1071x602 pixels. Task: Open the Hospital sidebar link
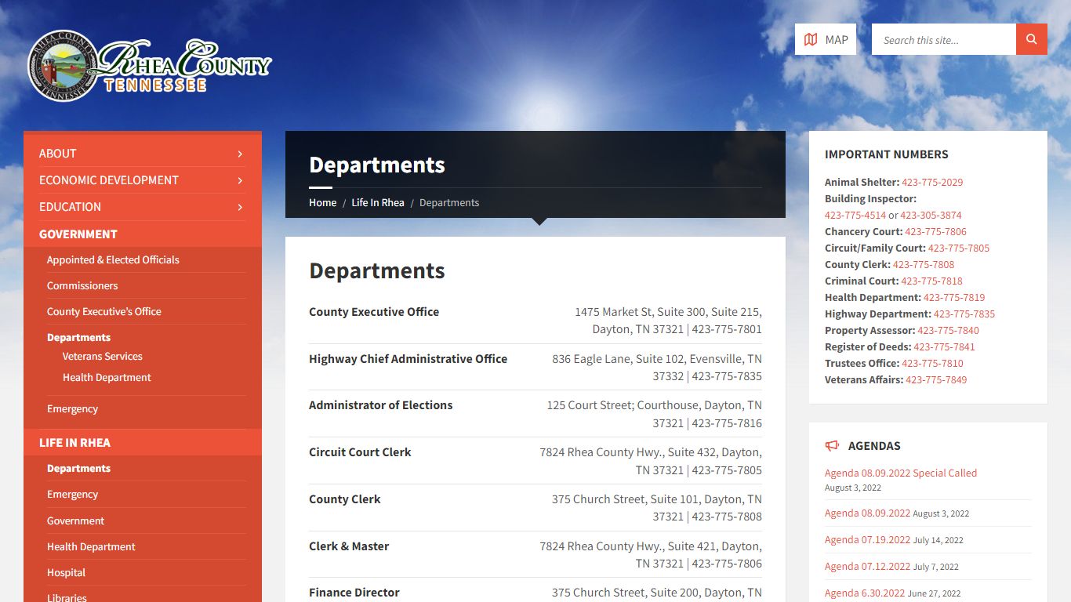coord(66,572)
